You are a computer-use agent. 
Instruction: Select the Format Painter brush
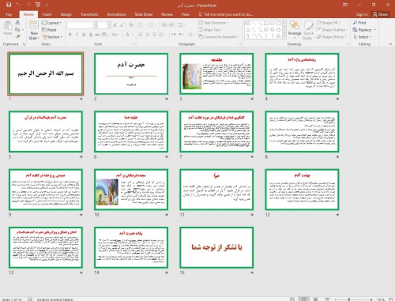click(17, 36)
